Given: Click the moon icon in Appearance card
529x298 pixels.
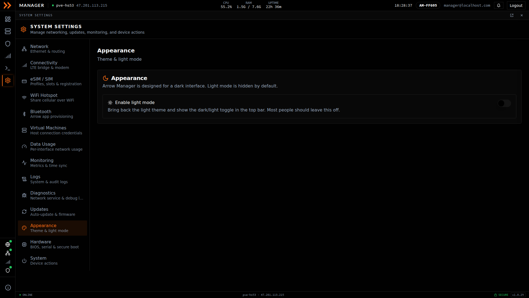Looking at the screenshot, I should 106,78.
